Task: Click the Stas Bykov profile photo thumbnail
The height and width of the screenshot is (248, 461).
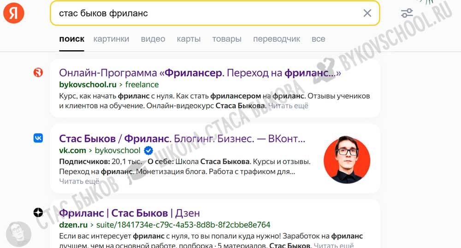Action: tap(347, 159)
